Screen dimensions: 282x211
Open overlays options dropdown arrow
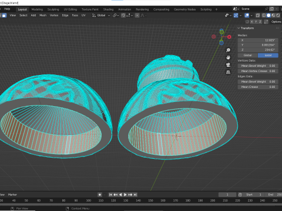(x=251, y=15)
